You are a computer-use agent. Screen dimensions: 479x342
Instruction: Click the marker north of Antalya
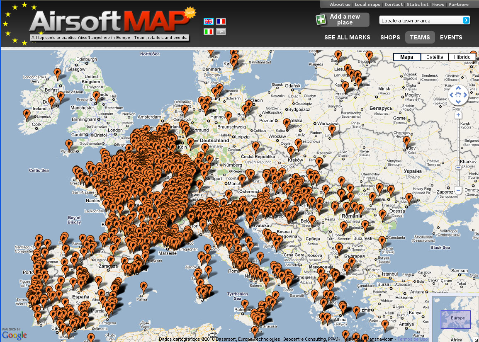[x=385, y=325]
